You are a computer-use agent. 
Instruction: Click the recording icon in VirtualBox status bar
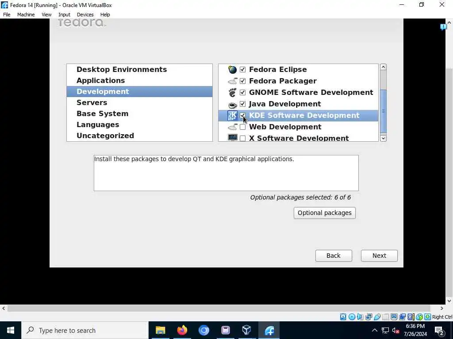click(x=402, y=317)
